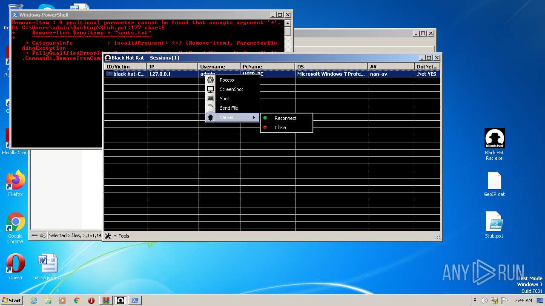Expand the Server submenu arrow

point(254,117)
